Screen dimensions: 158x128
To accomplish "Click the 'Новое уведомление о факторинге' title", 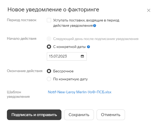I will (x=53, y=10).
